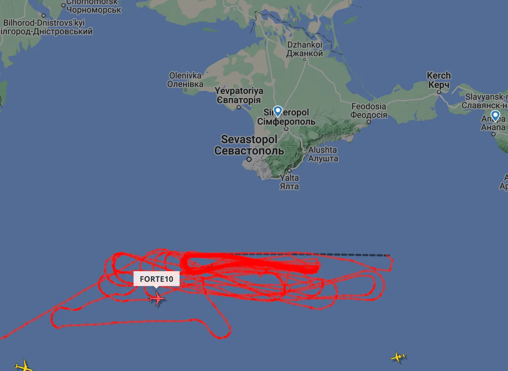Click the thick red racetrack flight trail
The width and height of the screenshot is (508, 371).
tap(250, 263)
